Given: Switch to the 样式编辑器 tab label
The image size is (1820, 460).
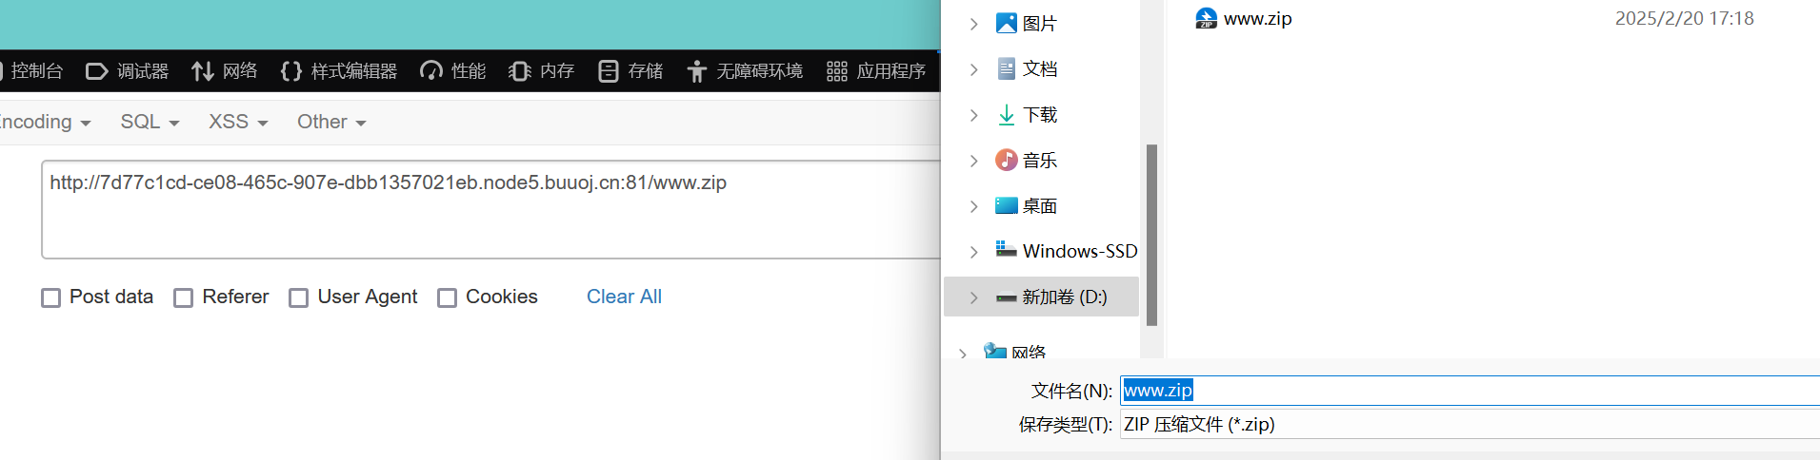Looking at the screenshot, I should click(354, 71).
